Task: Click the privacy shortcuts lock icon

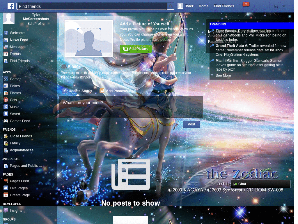Action: pos(276,6)
